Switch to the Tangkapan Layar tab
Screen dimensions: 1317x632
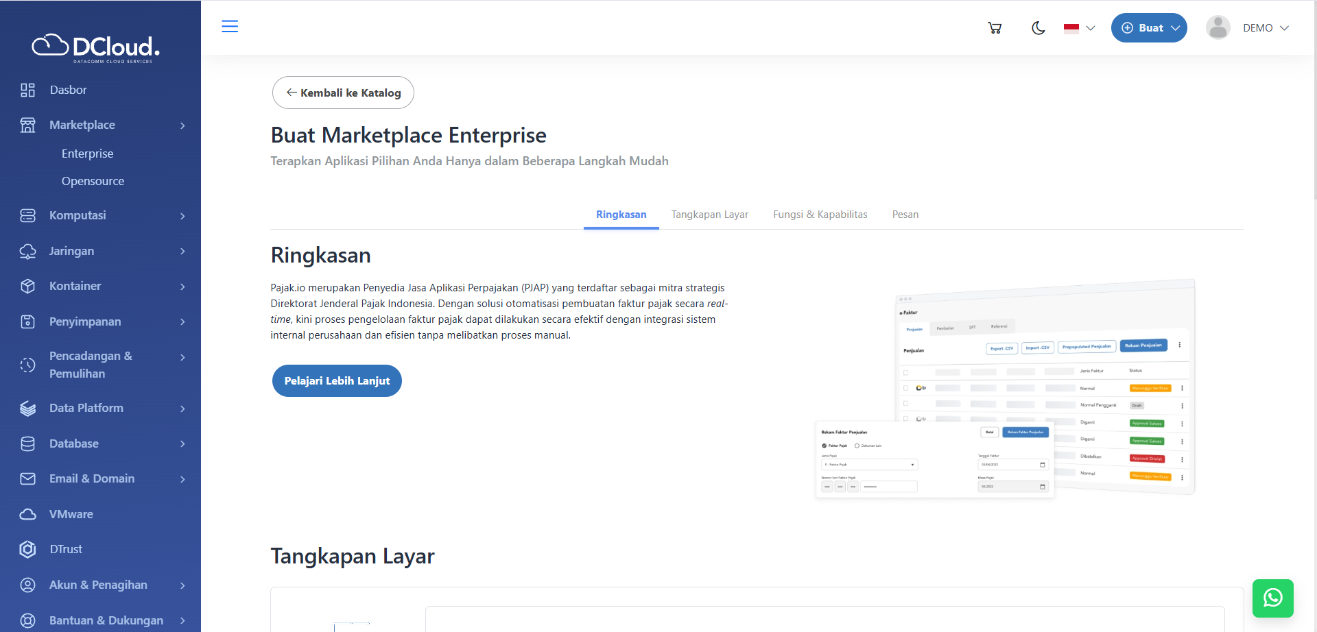(709, 215)
